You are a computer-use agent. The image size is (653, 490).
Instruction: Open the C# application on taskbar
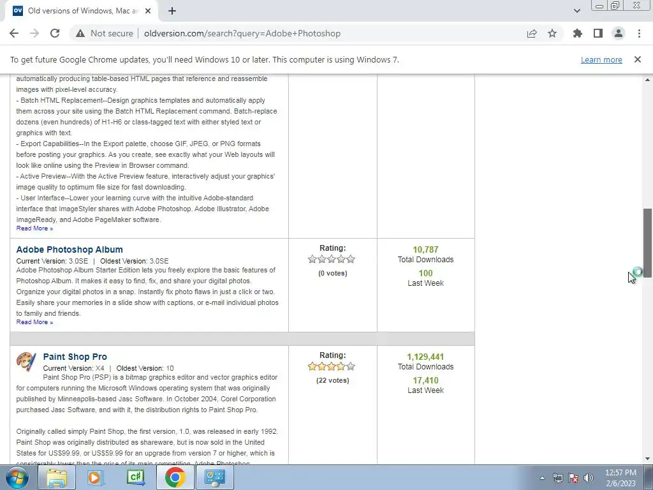tap(135, 477)
